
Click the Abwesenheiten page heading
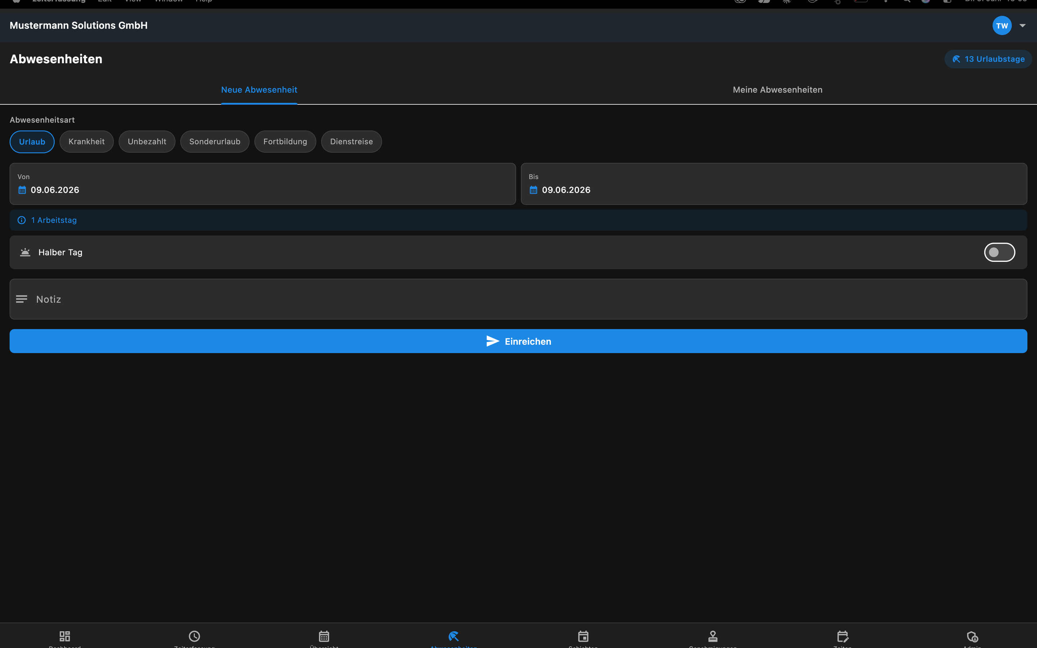click(x=56, y=59)
